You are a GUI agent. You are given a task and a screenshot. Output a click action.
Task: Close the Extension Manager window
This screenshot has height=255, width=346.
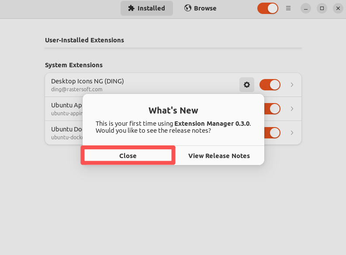[338, 8]
